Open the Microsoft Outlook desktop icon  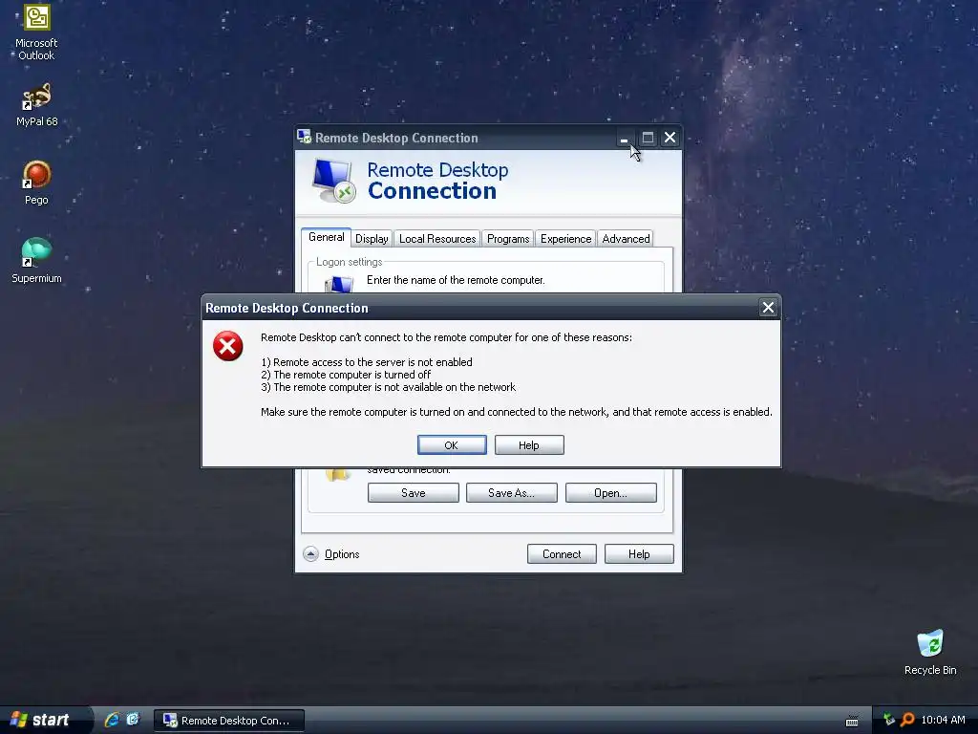tap(36, 32)
